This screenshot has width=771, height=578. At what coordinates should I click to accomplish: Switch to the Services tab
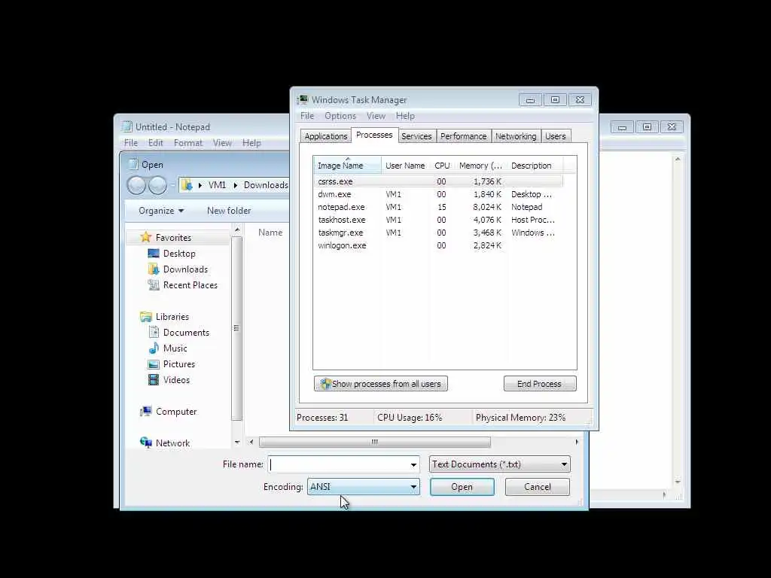click(x=416, y=136)
